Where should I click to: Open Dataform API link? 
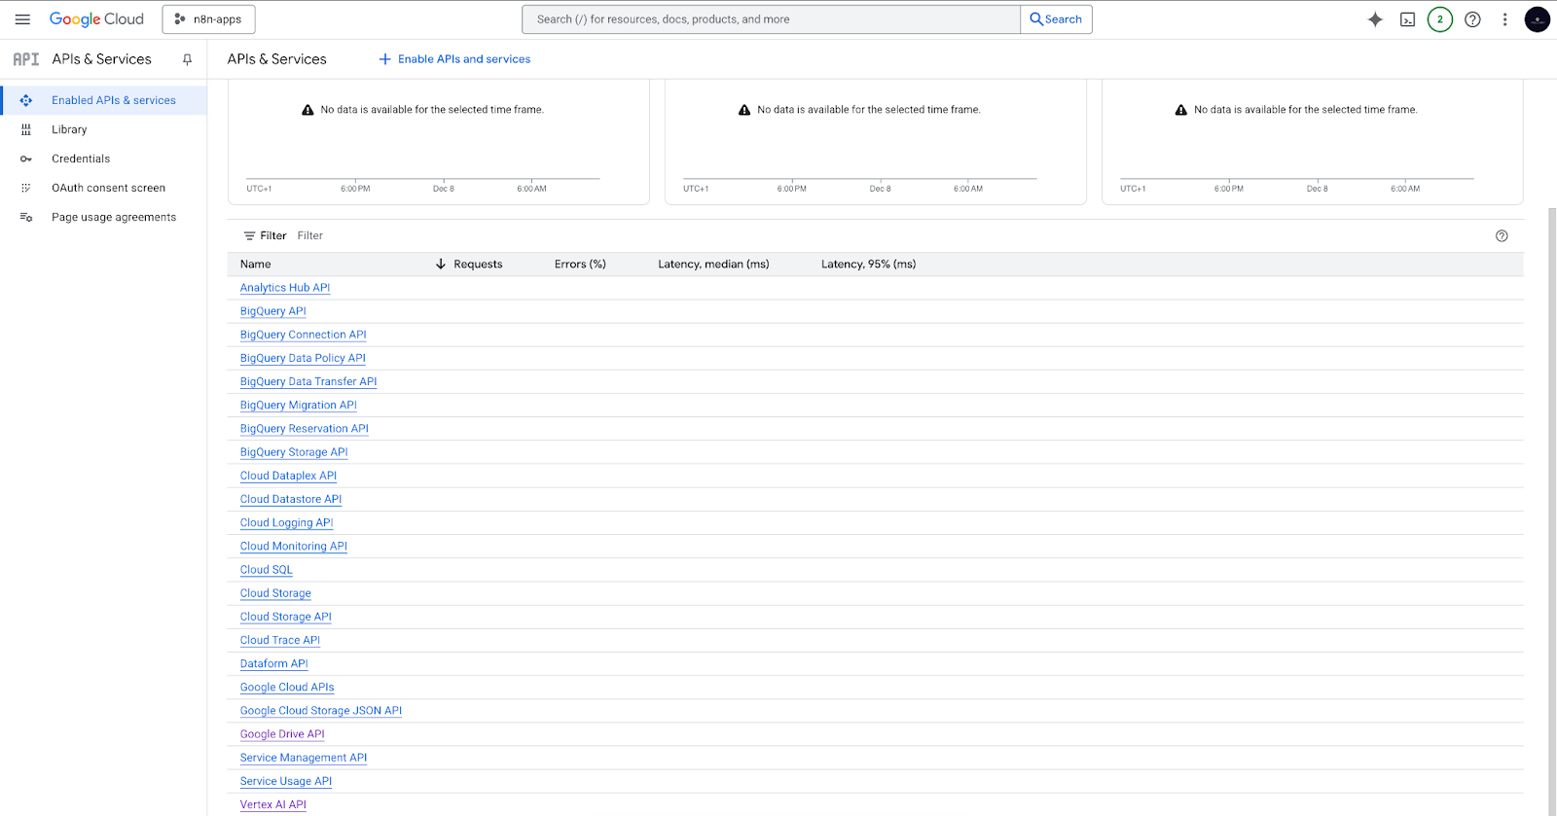(x=274, y=663)
